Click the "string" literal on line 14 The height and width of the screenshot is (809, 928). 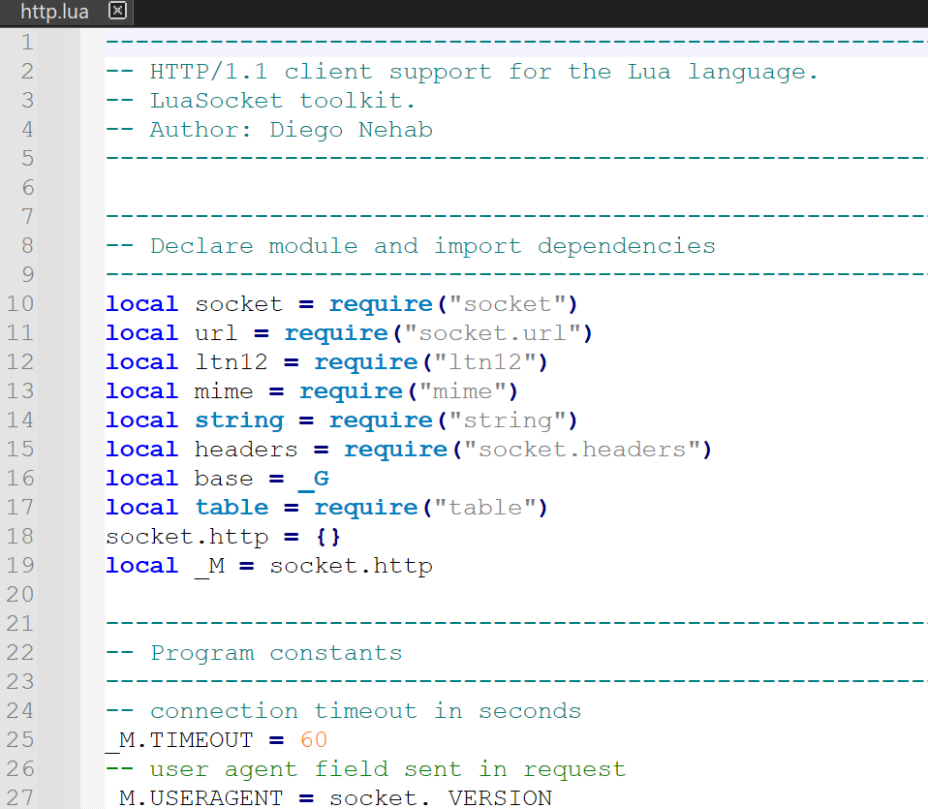coord(508,420)
